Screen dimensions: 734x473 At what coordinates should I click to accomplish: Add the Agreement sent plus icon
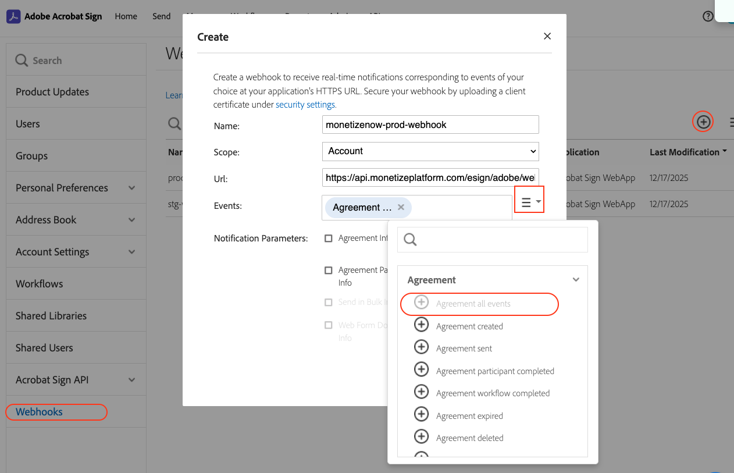pos(421,347)
